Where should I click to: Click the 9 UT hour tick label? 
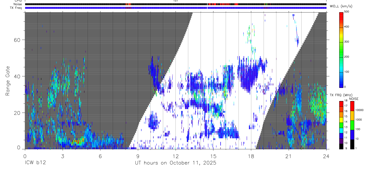tap(138, 156)
